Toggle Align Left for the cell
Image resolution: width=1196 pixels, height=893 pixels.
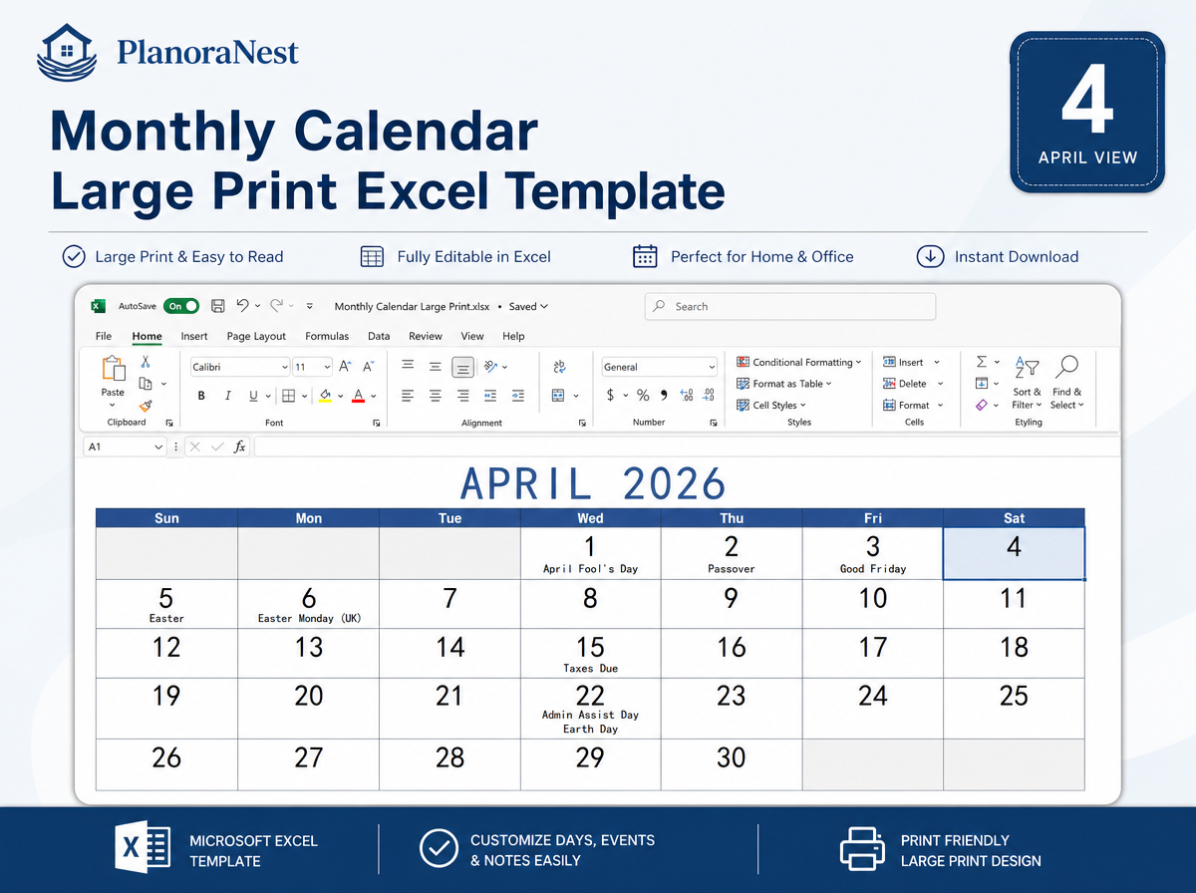[408, 396]
